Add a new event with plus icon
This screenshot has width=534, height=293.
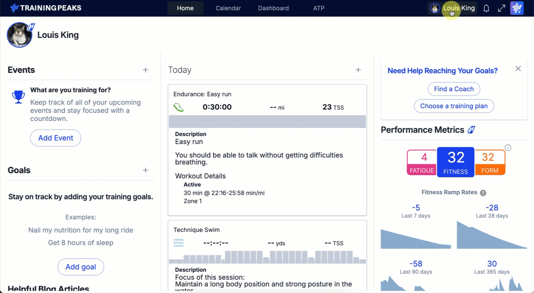tap(146, 70)
